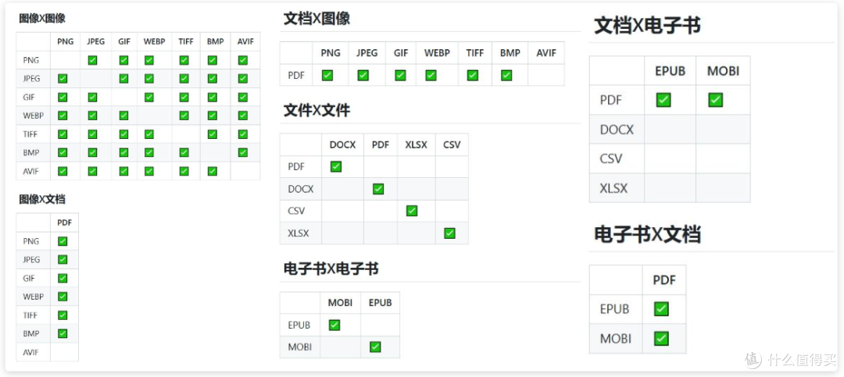Click the DOCX row label in 文档X电子书 table
The height and width of the screenshot is (377, 844).
click(x=617, y=130)
